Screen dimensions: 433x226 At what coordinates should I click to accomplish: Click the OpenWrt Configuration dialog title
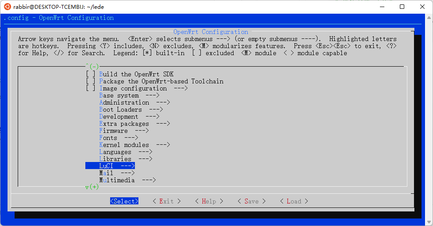coord(211,32)
